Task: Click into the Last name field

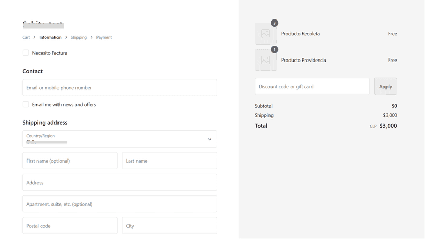Action: 169,161
